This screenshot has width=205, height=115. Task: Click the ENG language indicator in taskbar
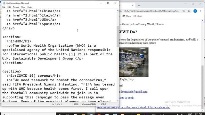tap(190, 114)
